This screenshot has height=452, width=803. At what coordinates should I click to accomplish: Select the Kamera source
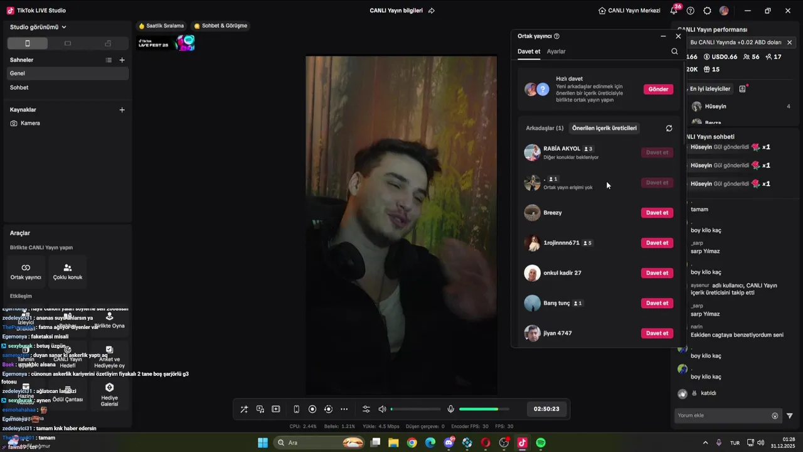point(68,123)
